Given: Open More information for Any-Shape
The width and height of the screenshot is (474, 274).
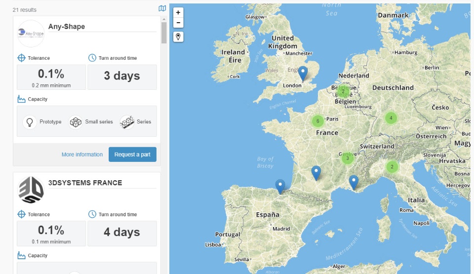Looking at the screenshot, I should click(82, 155).
